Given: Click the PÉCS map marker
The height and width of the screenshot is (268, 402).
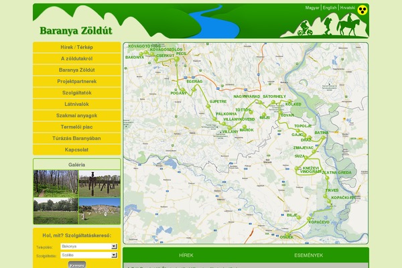Looking at the screenshot, I should click(177, 59).
